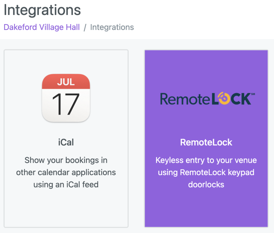
Task: Click the yellow lock dial in RemoteLock logo
Action: pyautogui.click(x=224, y=98)
